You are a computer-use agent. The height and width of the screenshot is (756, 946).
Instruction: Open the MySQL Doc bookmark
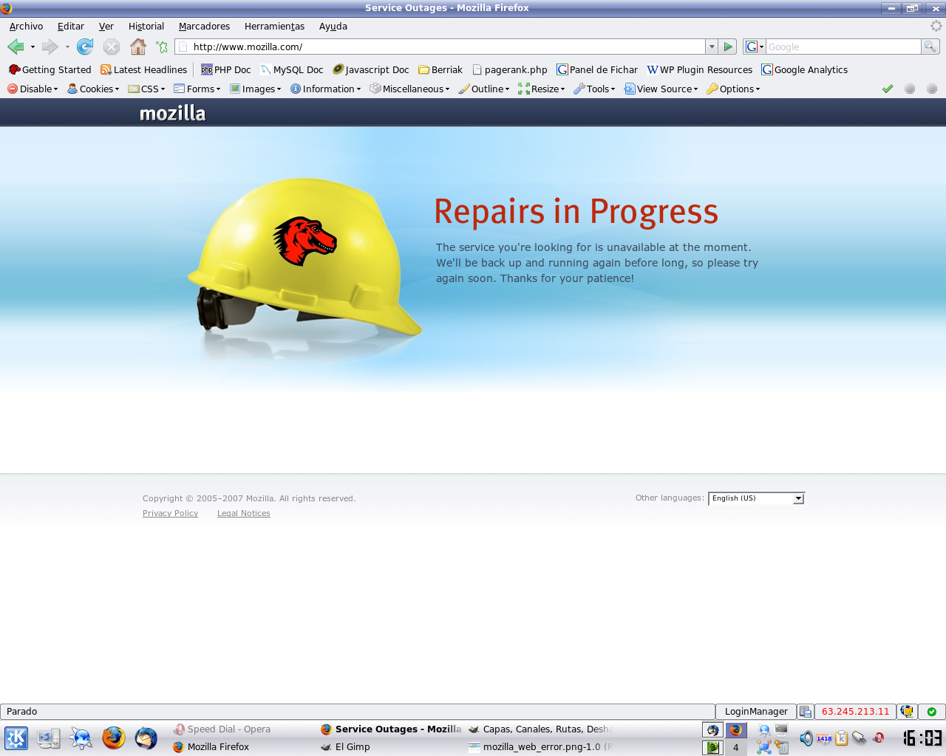click(292, 69)
